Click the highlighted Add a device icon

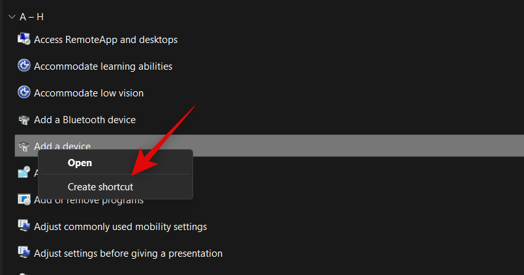[x=24, y=147]
